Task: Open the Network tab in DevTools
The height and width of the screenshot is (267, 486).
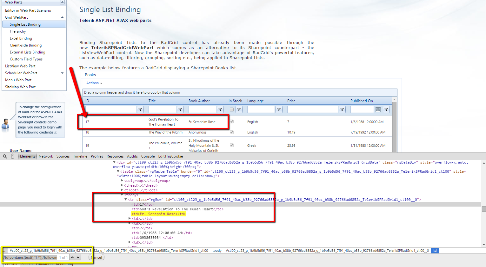Action: [46, 156]
